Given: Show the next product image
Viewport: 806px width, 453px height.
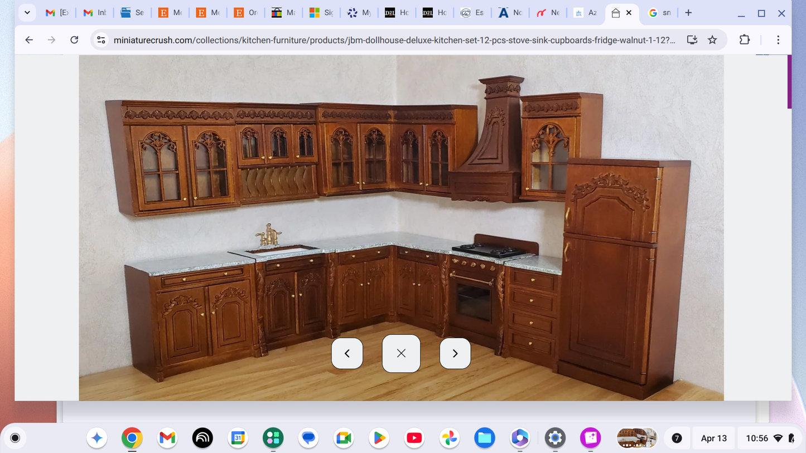Looking at the screenshot, I should click(455, 353).
